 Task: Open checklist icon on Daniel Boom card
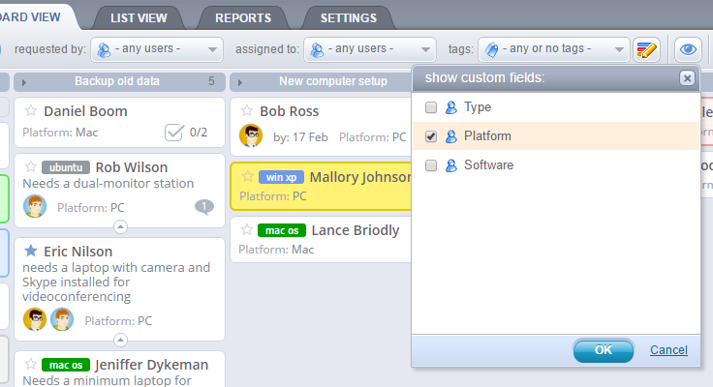click(x=174, y=133)
